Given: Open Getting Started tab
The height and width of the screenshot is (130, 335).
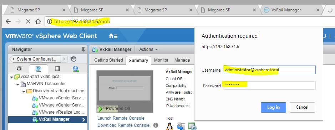Looking at the screenshot, I should coord(108,60).
